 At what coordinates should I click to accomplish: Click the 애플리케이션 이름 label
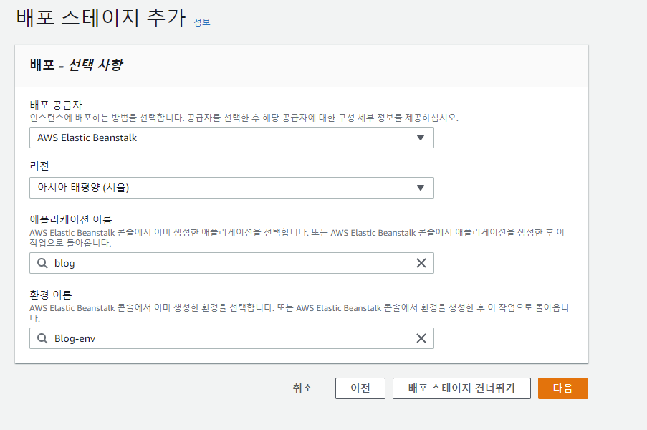[70, 219]
